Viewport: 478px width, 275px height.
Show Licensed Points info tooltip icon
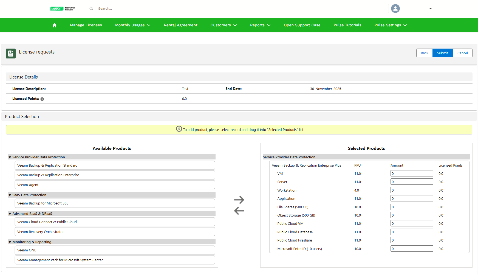(42, 99)
